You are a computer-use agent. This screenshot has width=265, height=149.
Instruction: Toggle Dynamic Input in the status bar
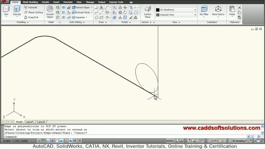point(71,141)
